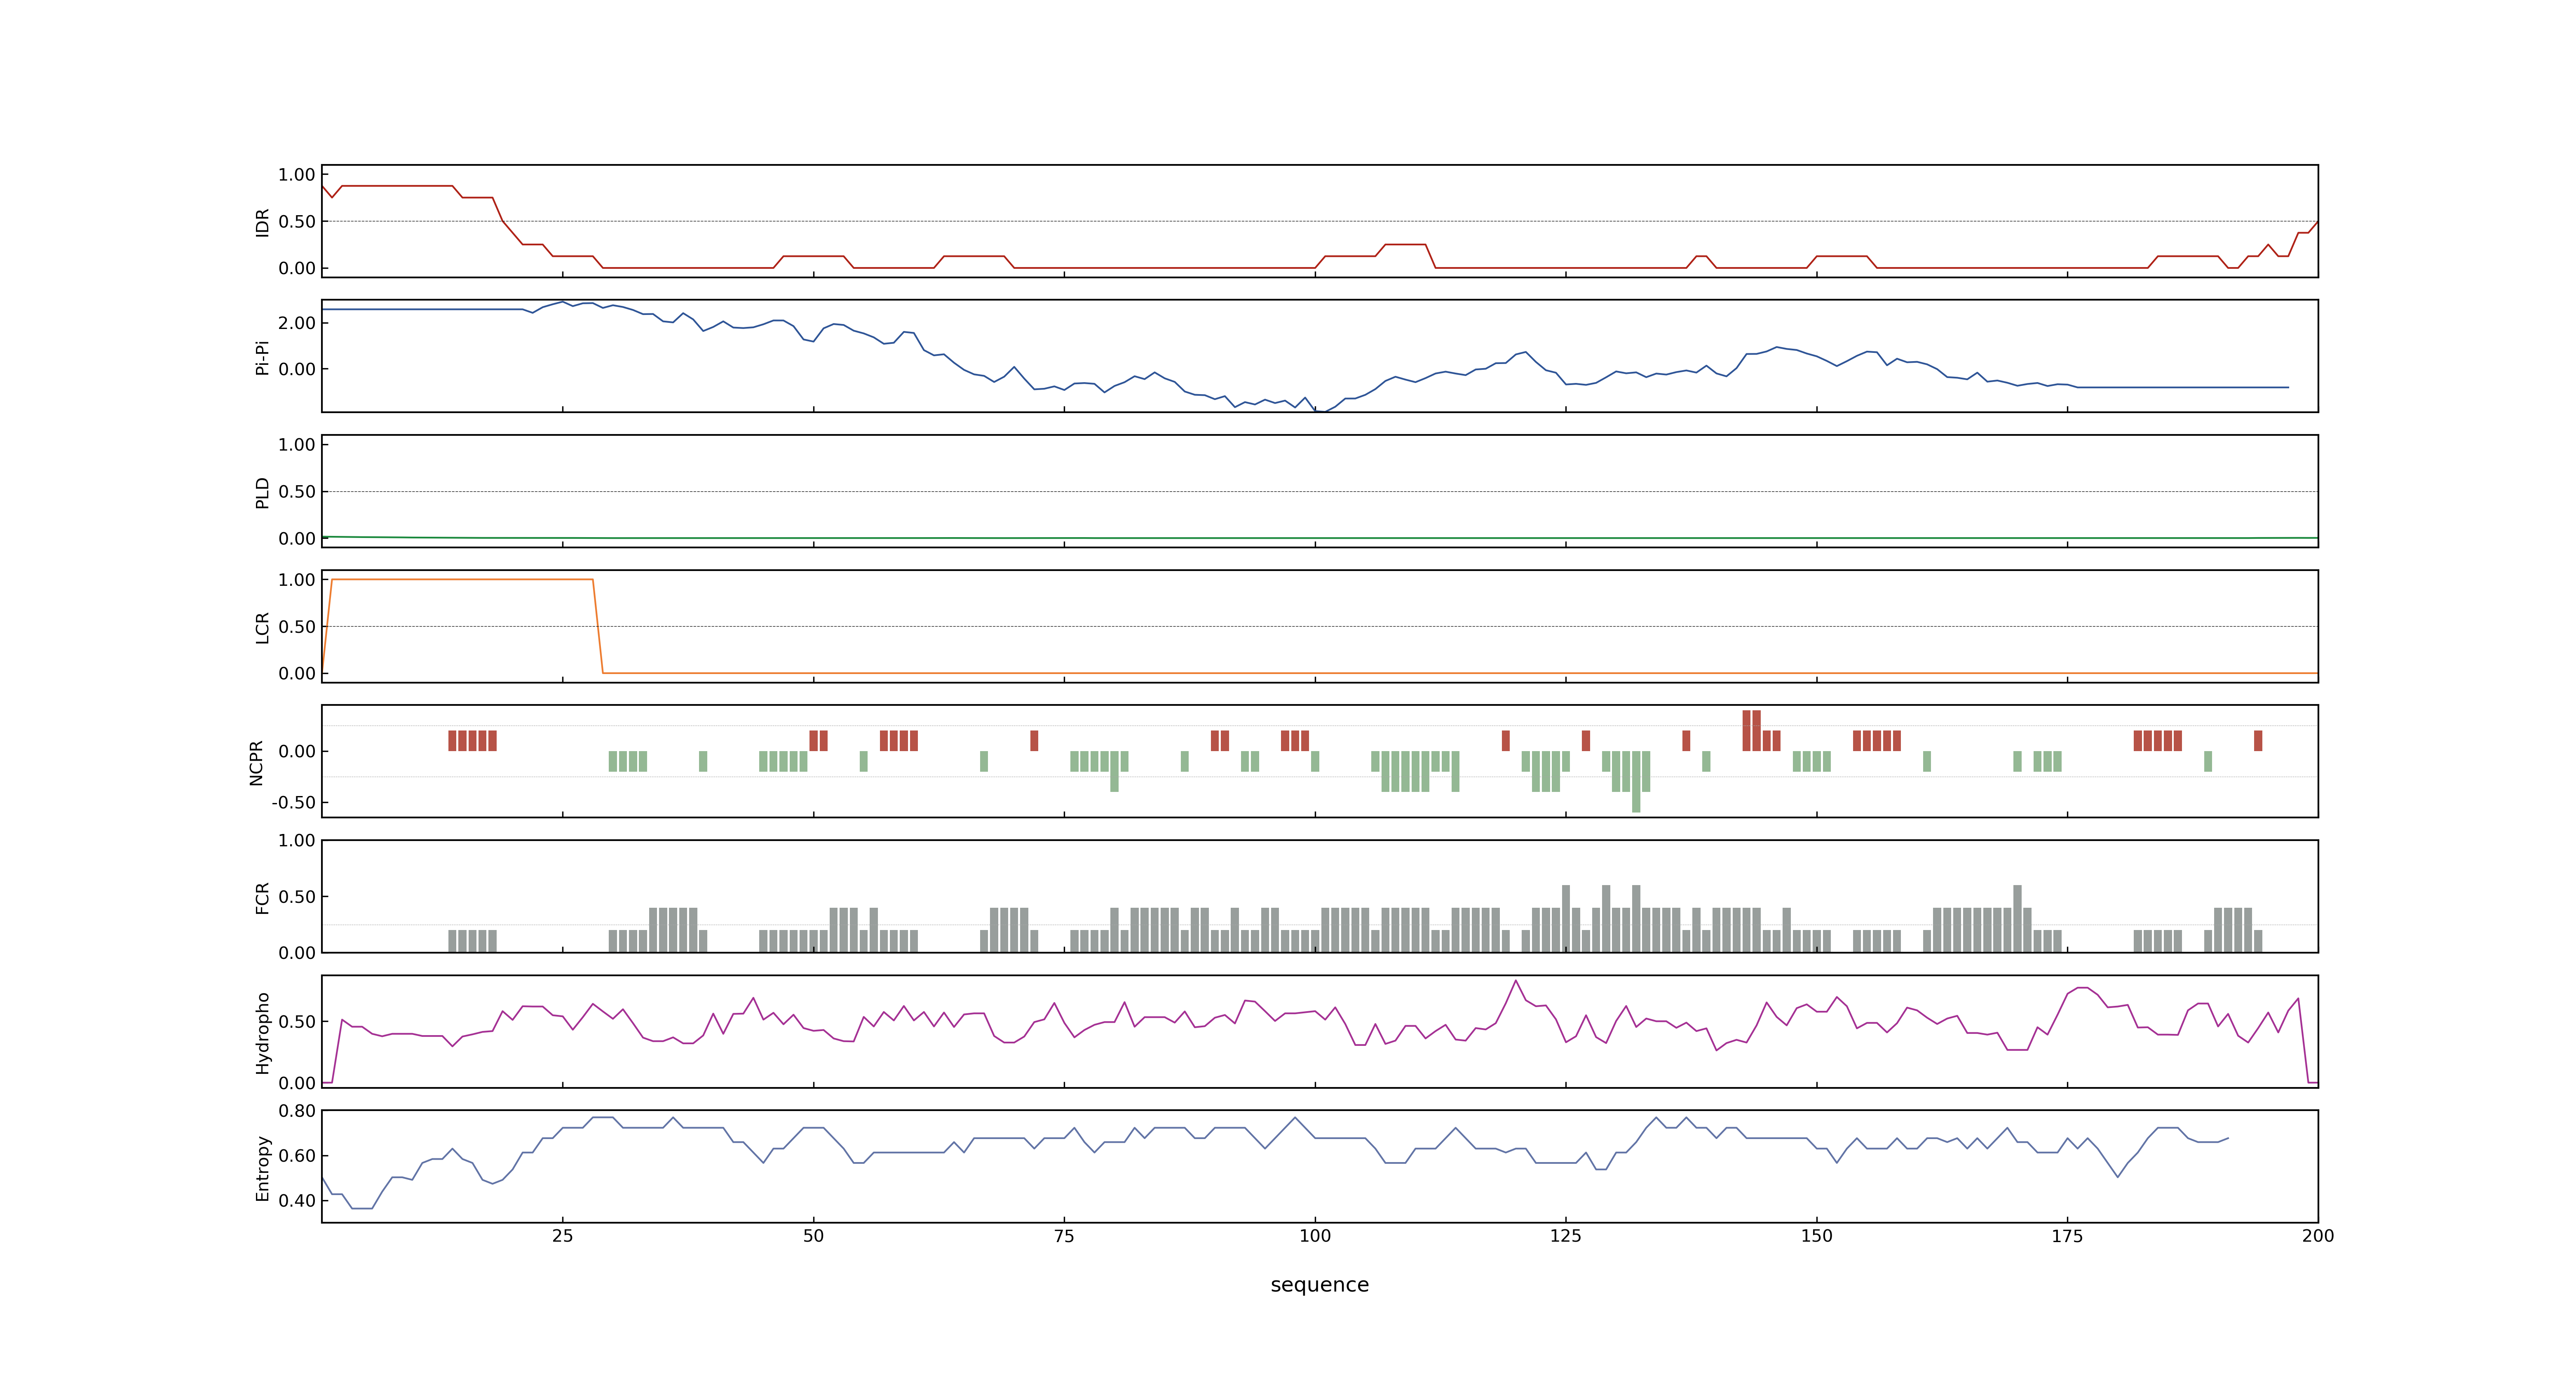
Task: Click the LCR plateau at value 1.00
Action: coord(462,579)
